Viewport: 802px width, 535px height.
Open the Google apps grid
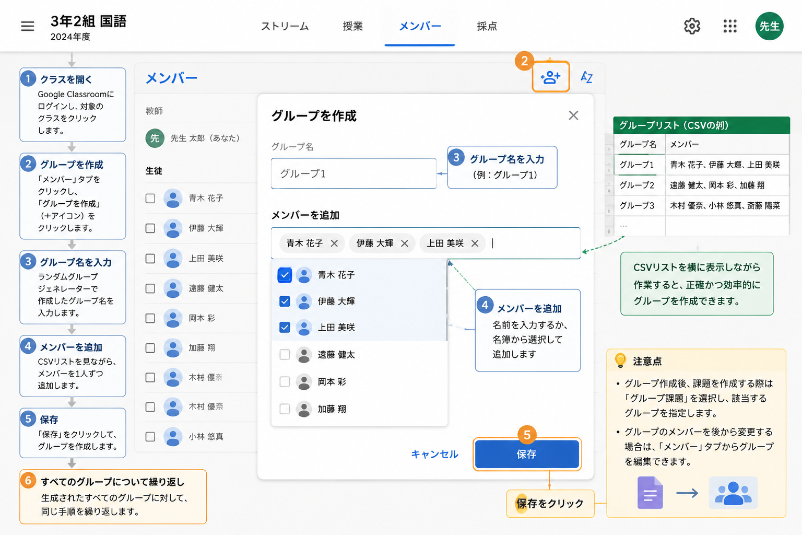click(730, 26)
